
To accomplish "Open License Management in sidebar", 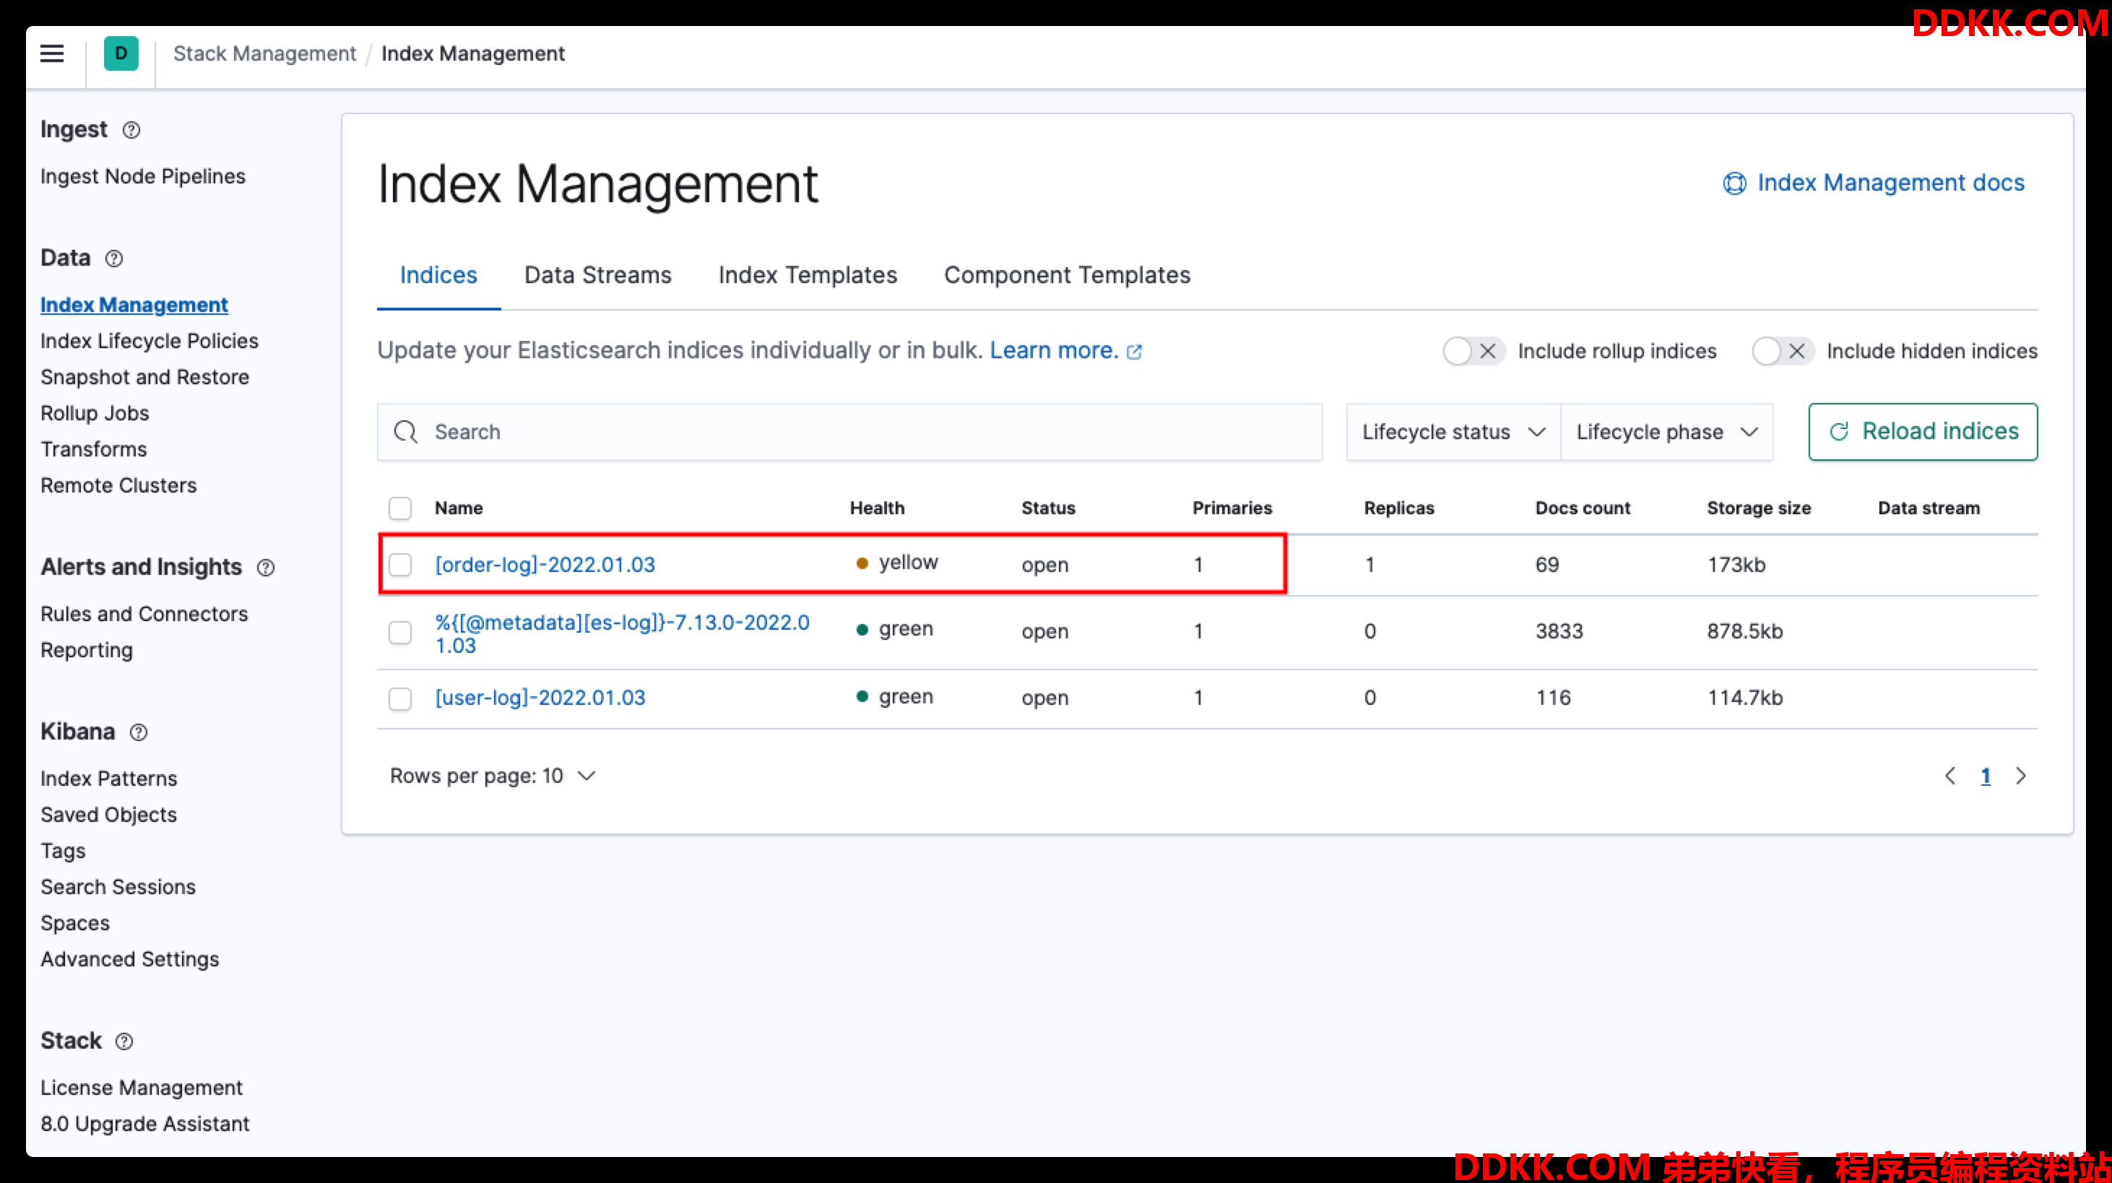I will pos(142,1088).
